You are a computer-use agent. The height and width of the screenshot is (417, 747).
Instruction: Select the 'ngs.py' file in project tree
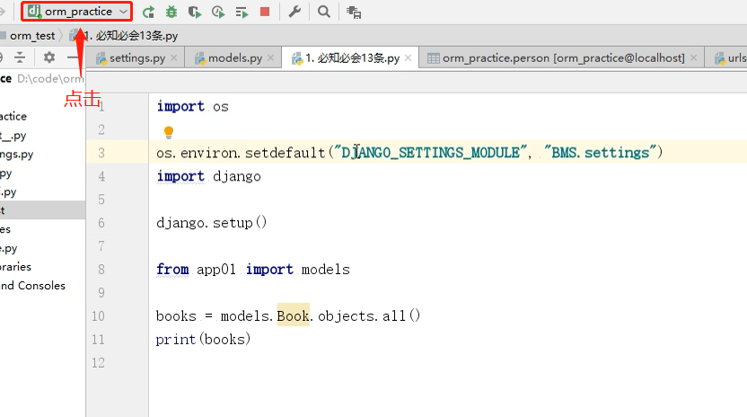pyautogui.click(x=17, y=154)
